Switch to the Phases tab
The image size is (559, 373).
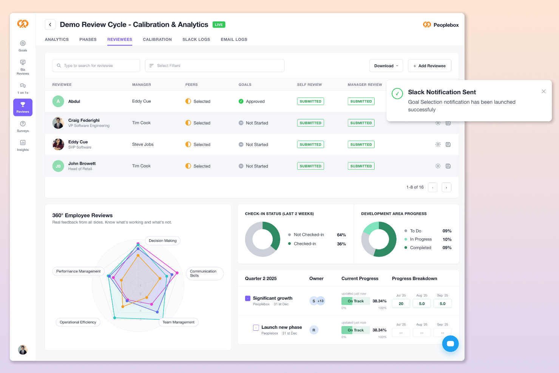point(88,39)
